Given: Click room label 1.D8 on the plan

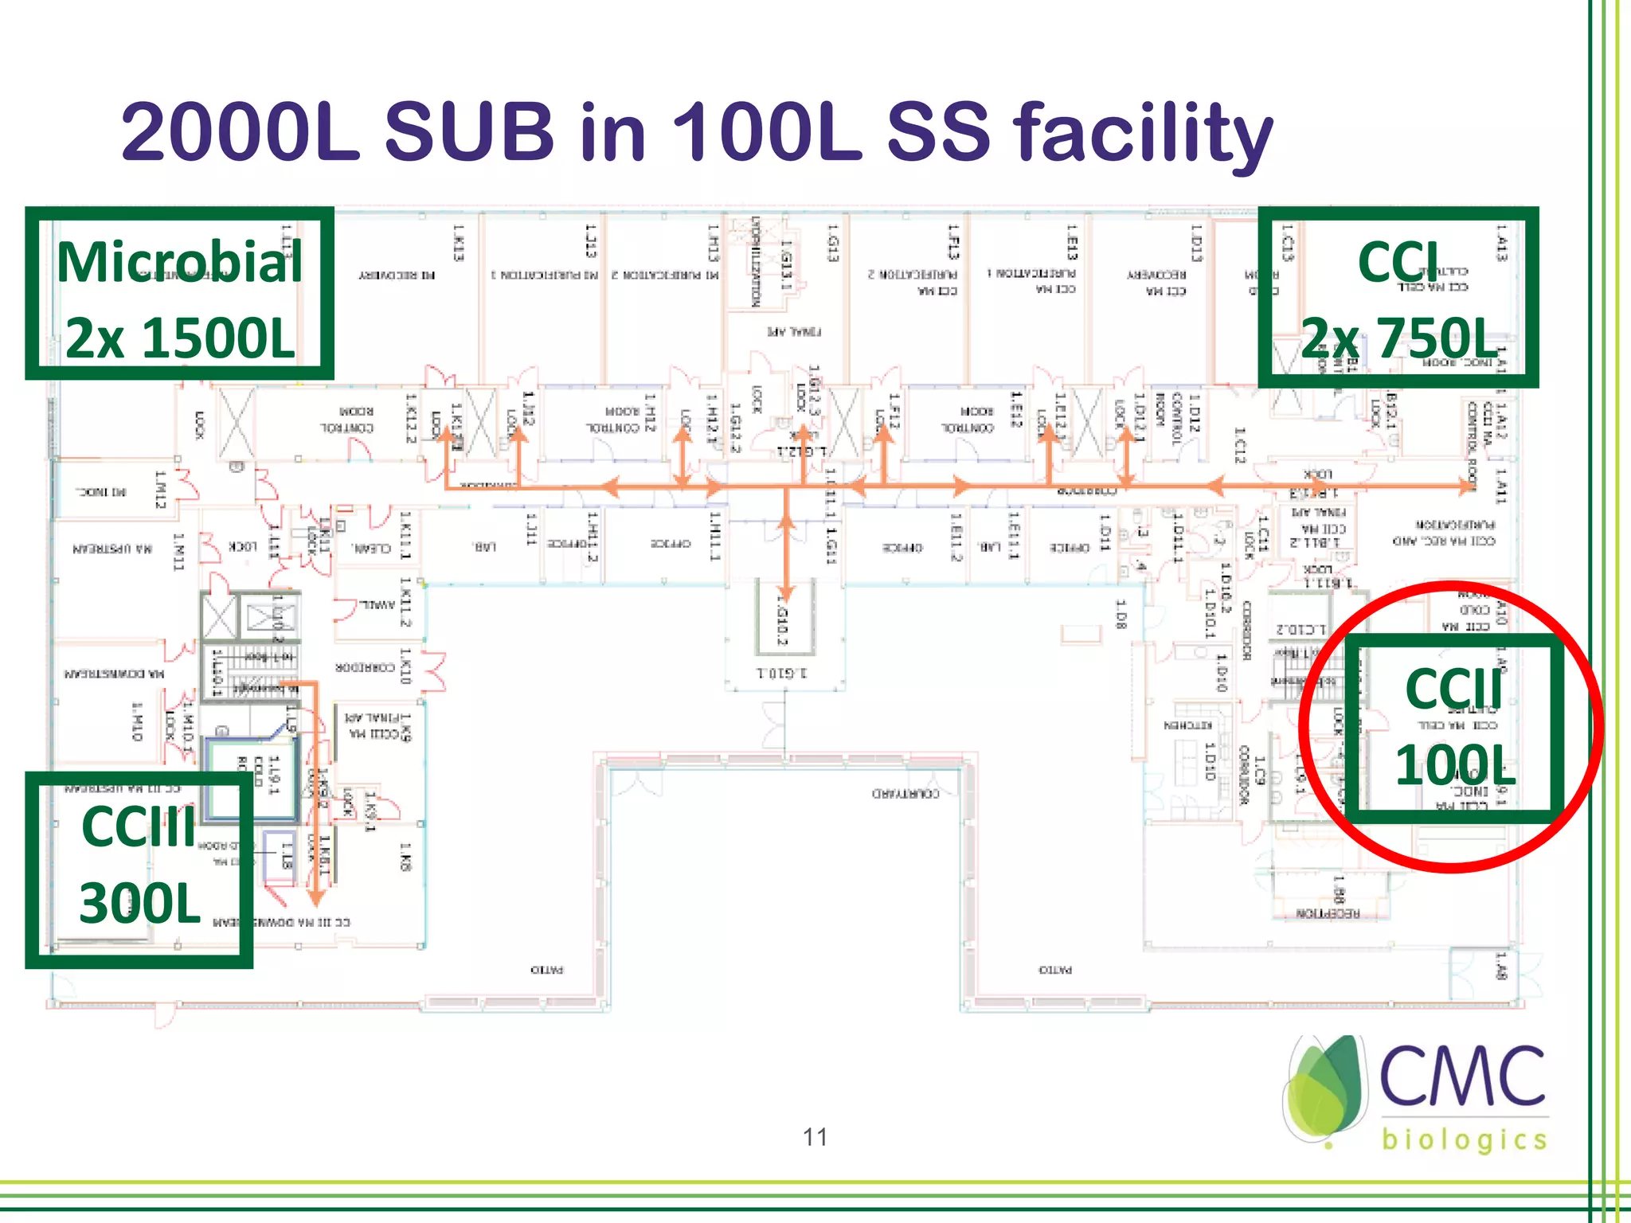Looking at the screenshot, I should point(1121,615).
